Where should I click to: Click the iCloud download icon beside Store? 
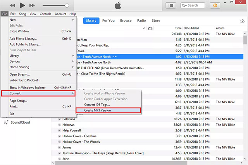(243, 20)
